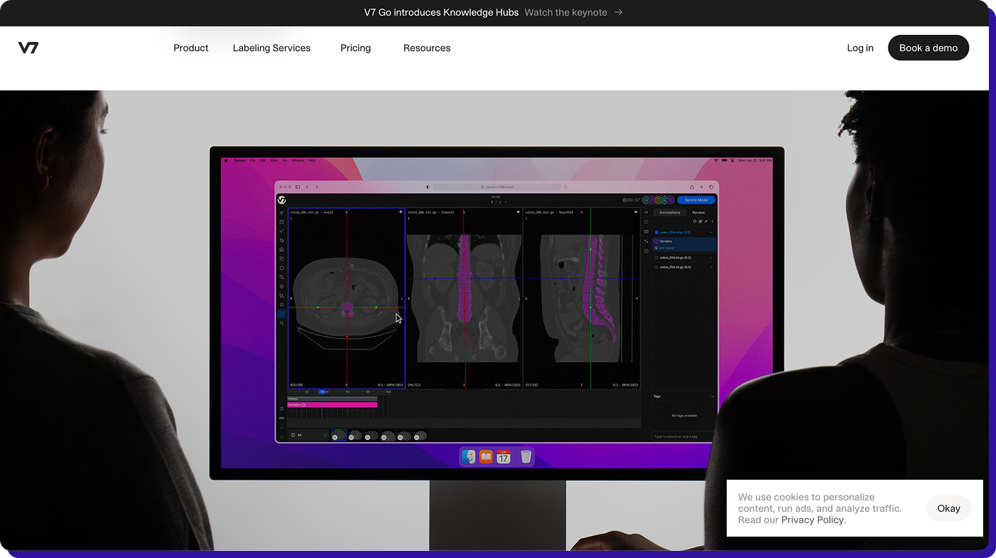Click the Safari share icon
This screenshot has width=996, height=558.
coord(692,187)
